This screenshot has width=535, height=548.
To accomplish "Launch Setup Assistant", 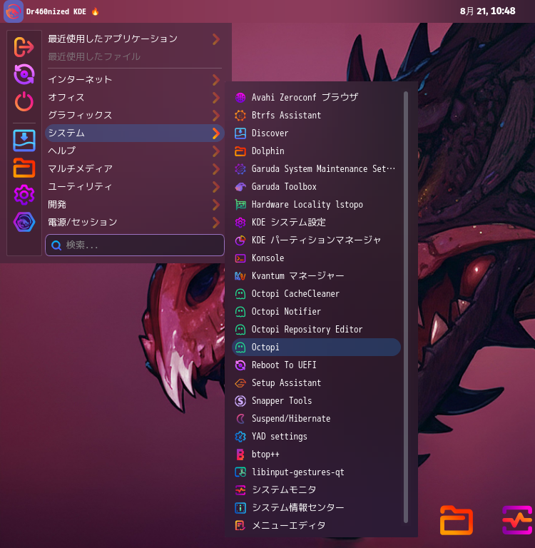I will click(316, 382).
